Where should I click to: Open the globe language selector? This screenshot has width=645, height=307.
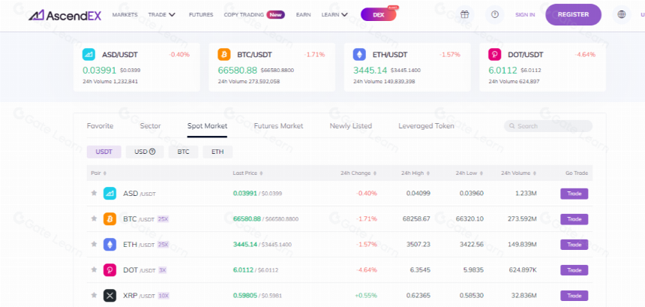coord(622,14)
